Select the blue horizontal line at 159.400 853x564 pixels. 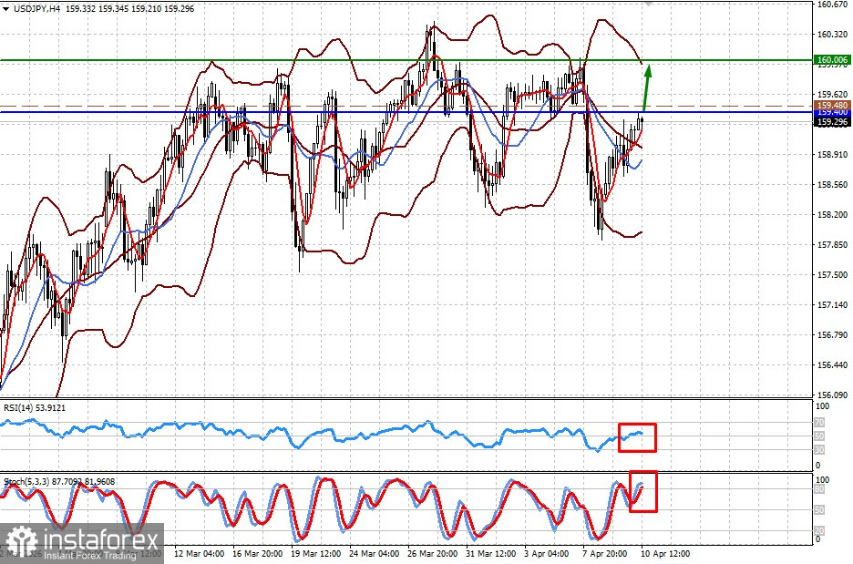(x=406, y=113)
